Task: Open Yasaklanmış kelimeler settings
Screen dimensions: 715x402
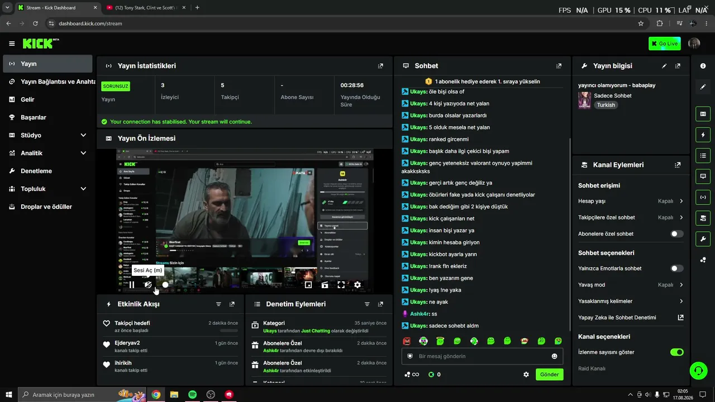Action: click(631, 301)
